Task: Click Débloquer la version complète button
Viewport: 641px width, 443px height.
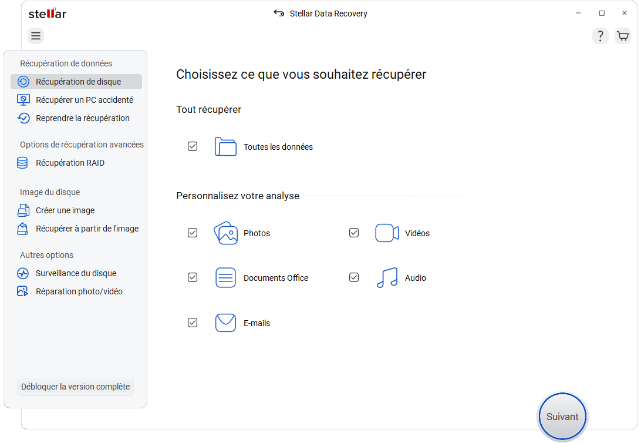Action: click(75, 387)
